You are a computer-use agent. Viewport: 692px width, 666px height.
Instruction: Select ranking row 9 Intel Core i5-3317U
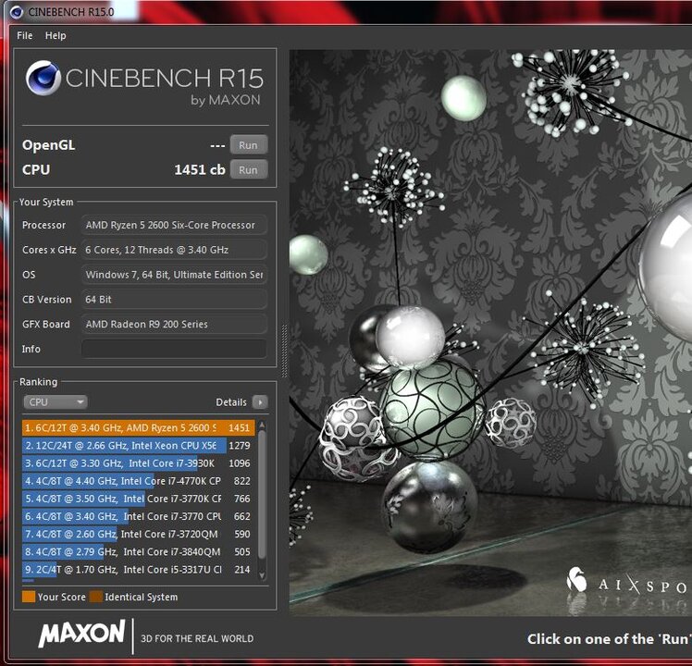coord(139,570)
